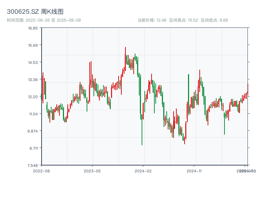Click the 15.69 y-axis price label
The image size is (275, 206).
point(33,45)
